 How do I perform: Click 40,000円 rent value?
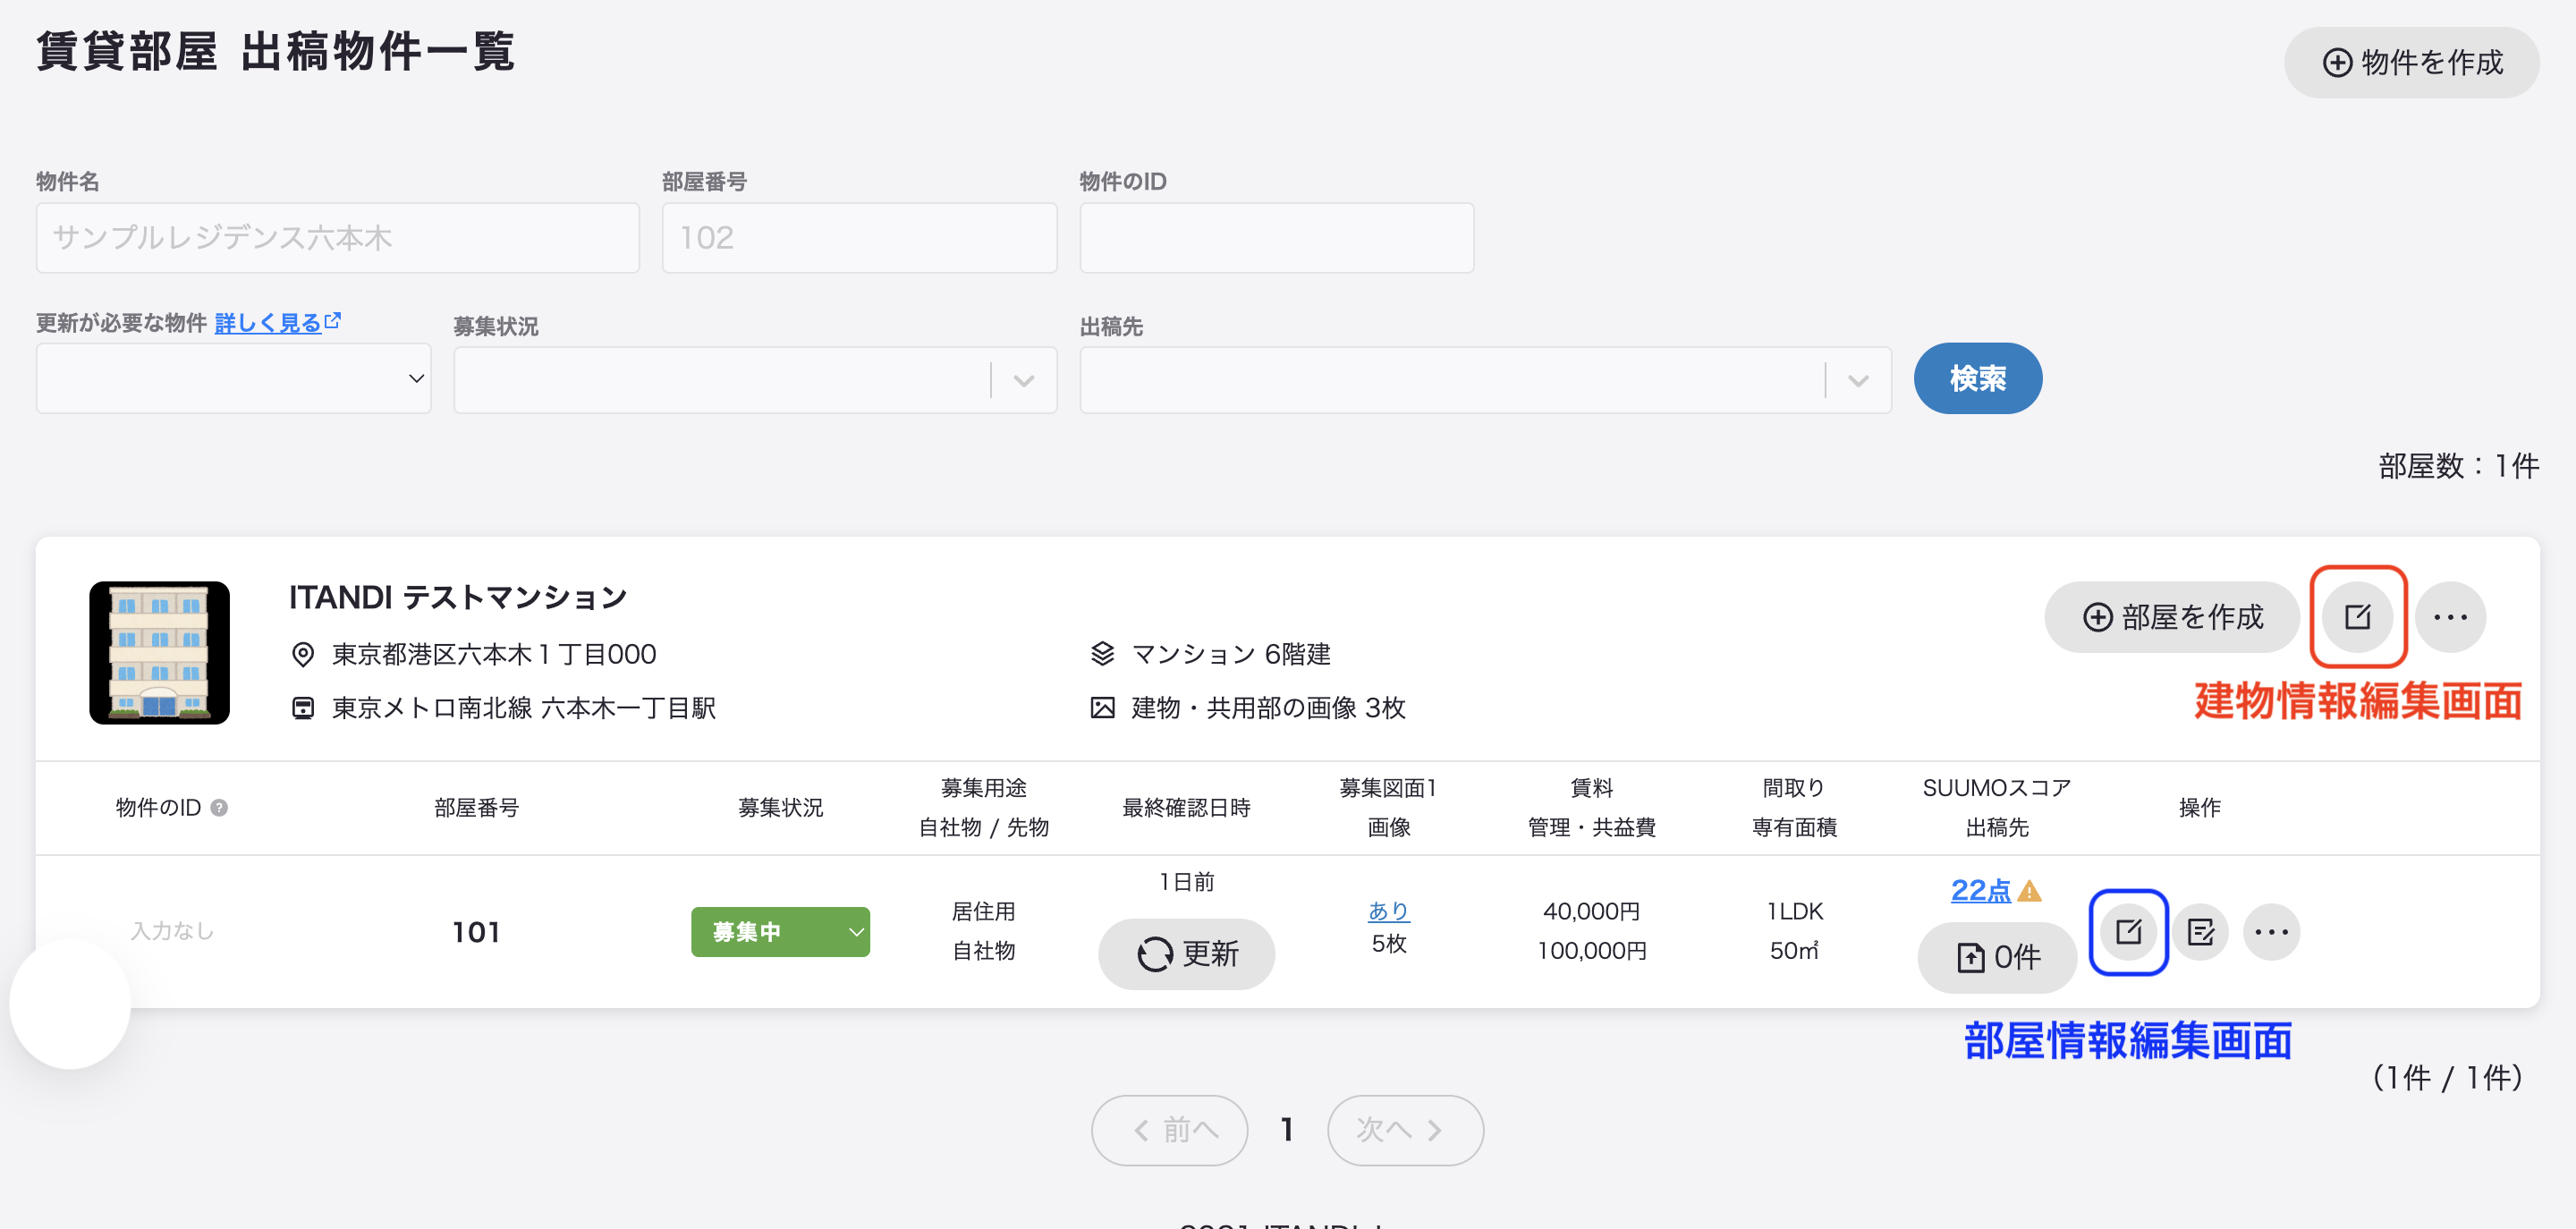1591,911
